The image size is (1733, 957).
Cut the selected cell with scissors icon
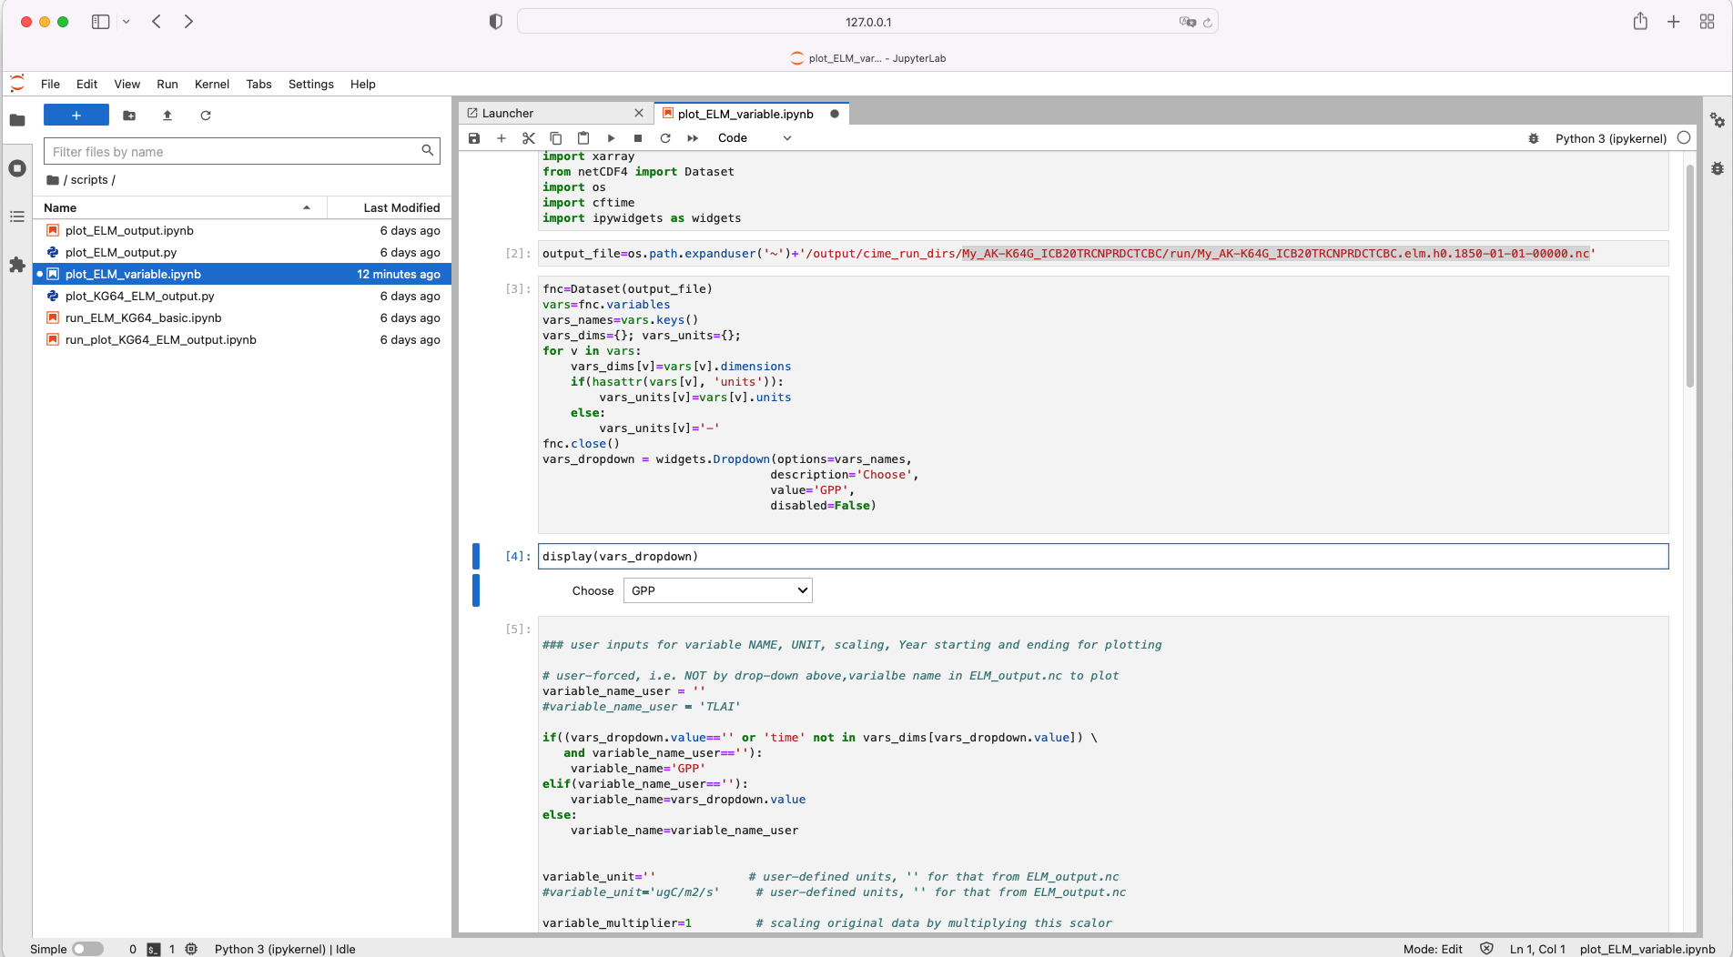(x=529, y=138)
